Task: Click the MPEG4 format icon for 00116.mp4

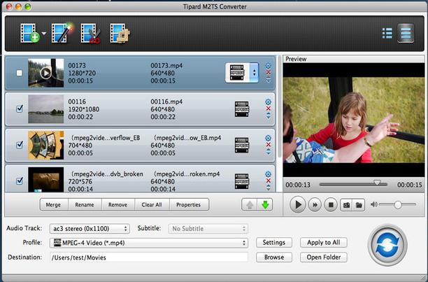Action: click(x=242, y=109)
